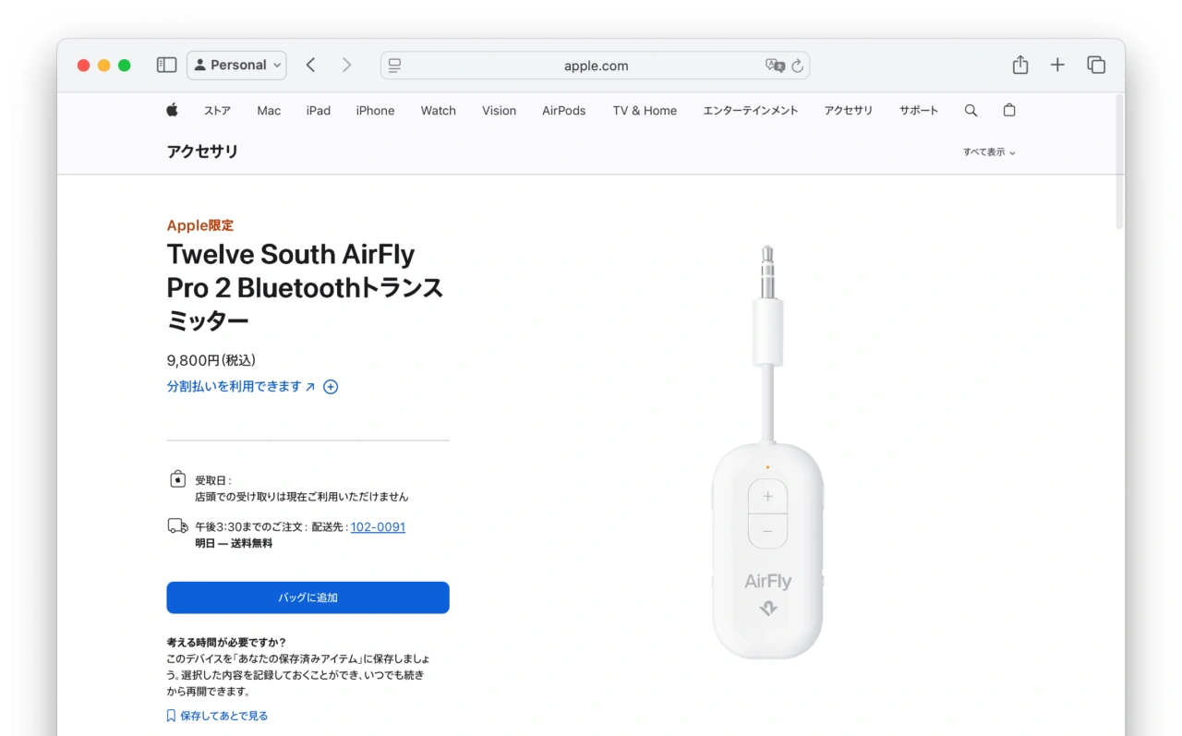Open the shopping bag icon
The height and width of the screenshot is (736, 1182).
[1009, 110]
